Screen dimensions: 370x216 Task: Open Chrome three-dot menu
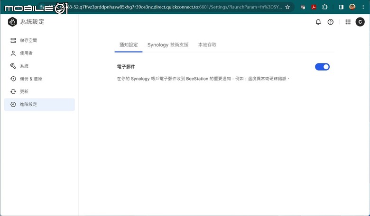click(x=363, y=7)
